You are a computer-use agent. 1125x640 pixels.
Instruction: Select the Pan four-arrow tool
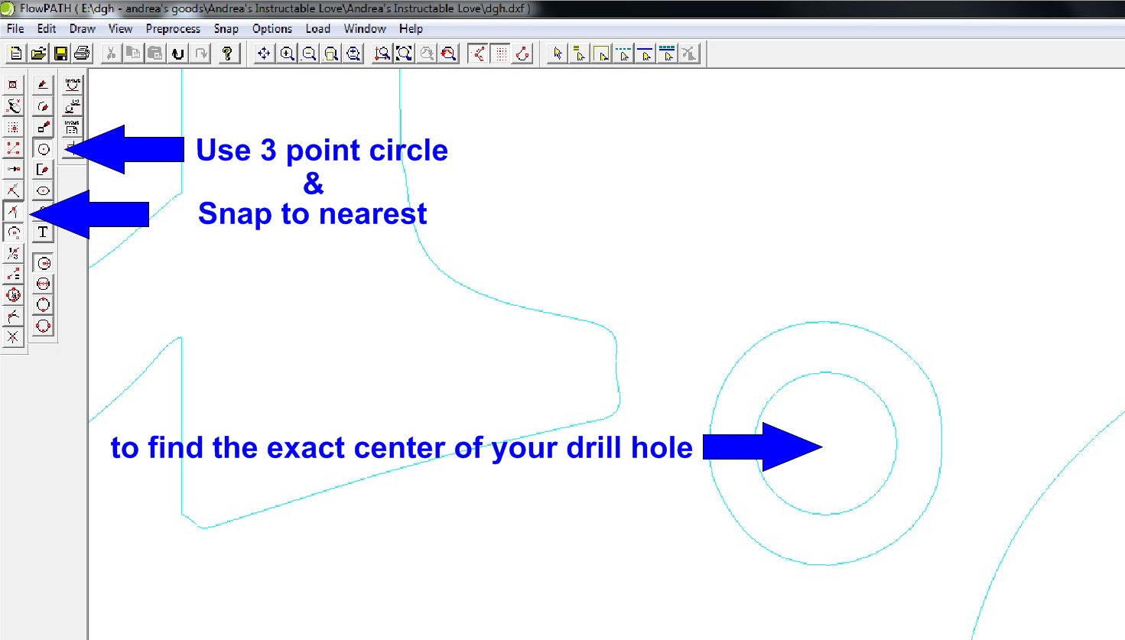coord(264,54)
